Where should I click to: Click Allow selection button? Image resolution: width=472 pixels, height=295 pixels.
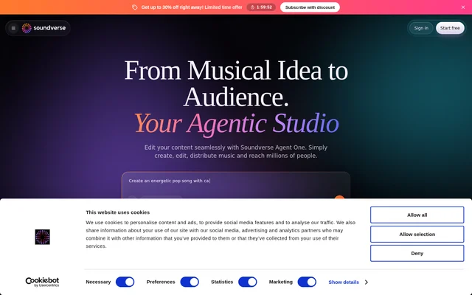coord(417,235)
